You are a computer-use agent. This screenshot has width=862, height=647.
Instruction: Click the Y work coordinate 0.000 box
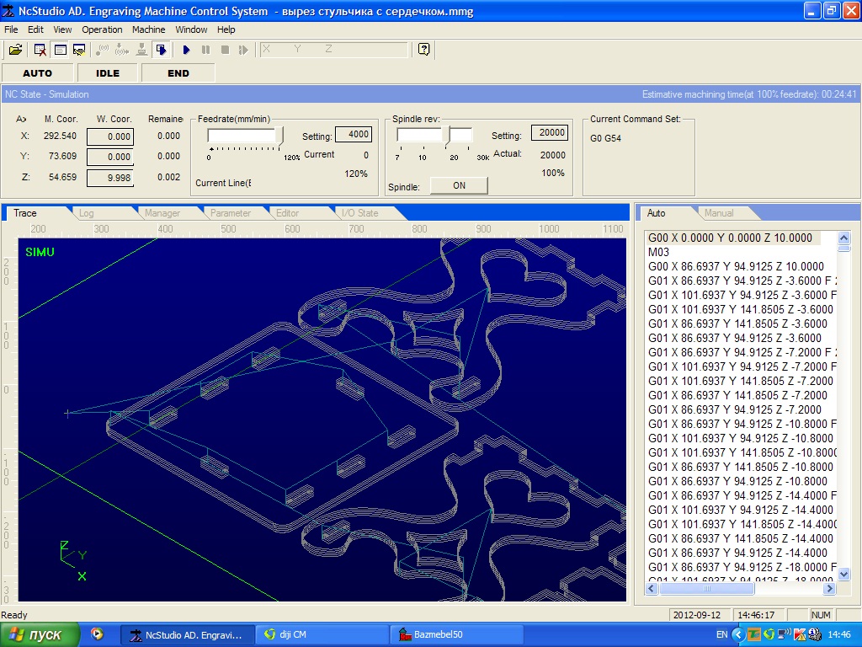point(110,157)
